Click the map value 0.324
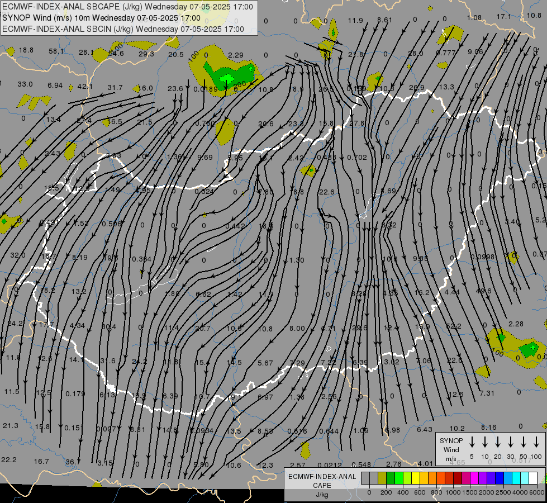The height and width of the screenshot is (503, 547). click(204, 191)
